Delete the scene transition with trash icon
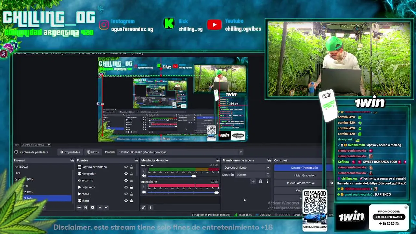The width and height of the screenshot is (416, 234). [260, 181]
